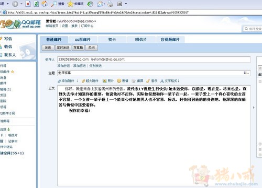Screen dimensions: 262x188
Task: Click the browser Mail envelope icon
Action: 100,4
